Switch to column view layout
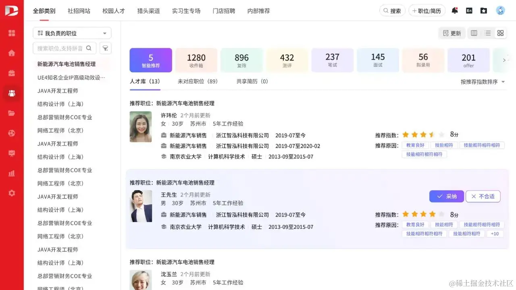 pos(474,33)
